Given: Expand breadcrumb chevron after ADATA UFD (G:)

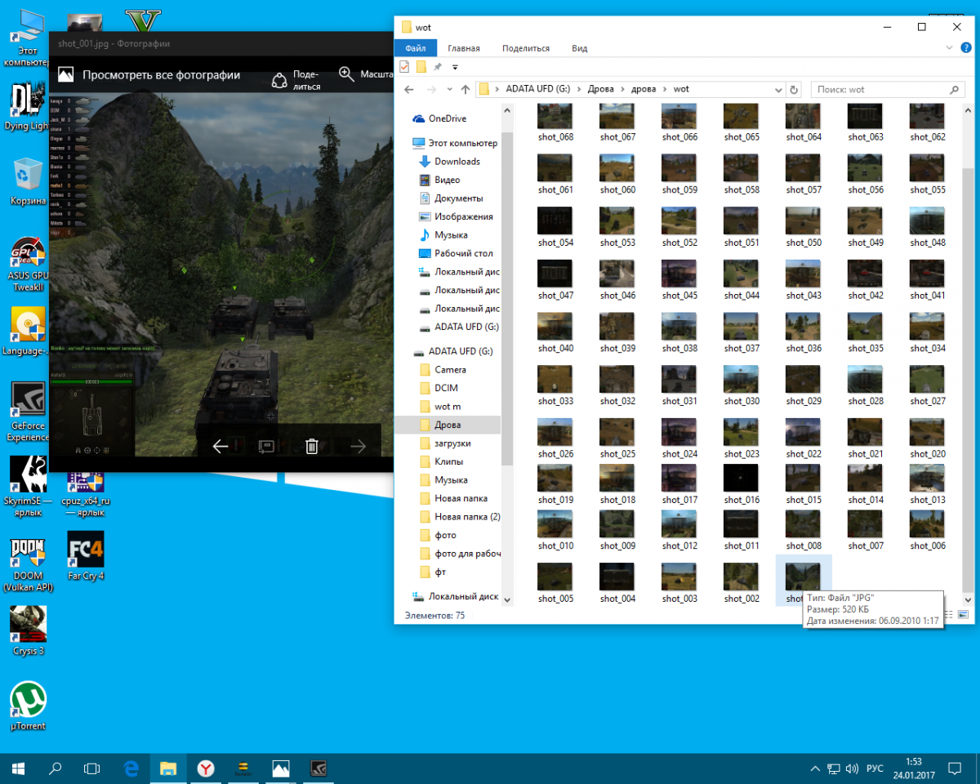Looking at the screenshot, I should 577,89.
